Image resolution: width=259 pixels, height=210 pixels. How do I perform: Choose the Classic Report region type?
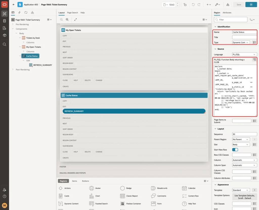click(129, 196)
